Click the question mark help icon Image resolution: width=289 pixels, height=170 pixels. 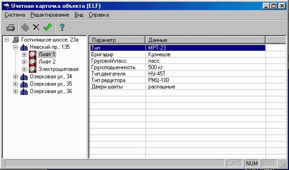coord(62,27)
